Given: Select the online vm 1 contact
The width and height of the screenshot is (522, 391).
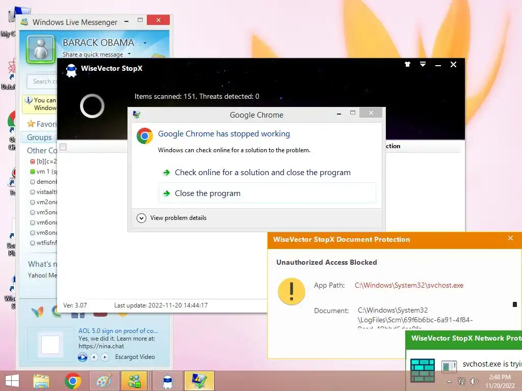Looking at the screenshot, I should (44, 172).
